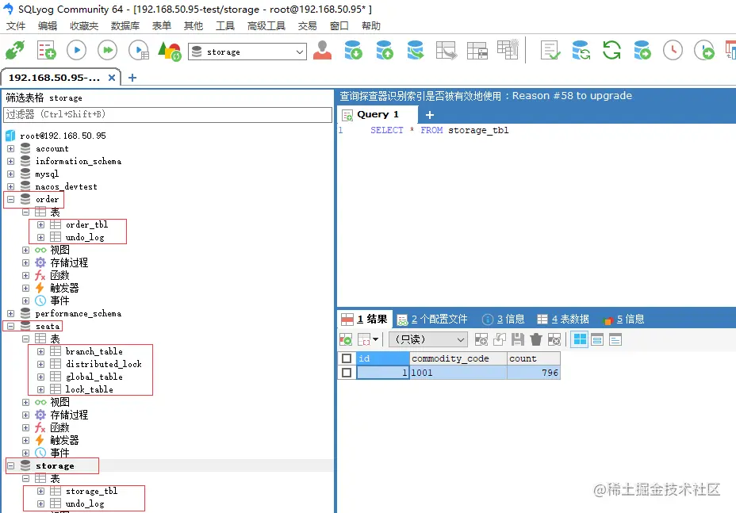Collapse the seata database tree node

pos(12,326)
